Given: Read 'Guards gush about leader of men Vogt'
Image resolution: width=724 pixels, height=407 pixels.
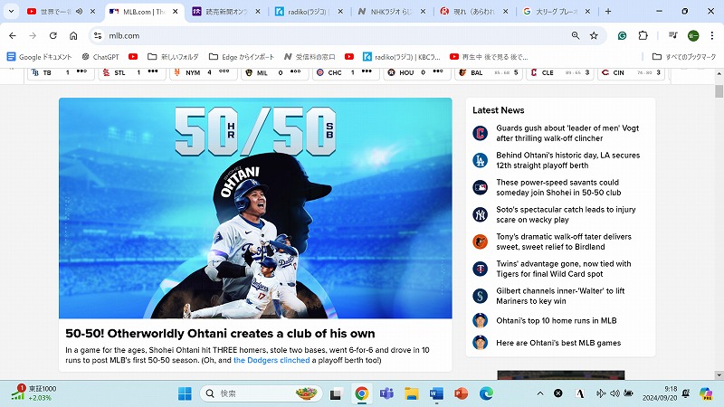Looking at the screenshot, I should click(567, 133).
